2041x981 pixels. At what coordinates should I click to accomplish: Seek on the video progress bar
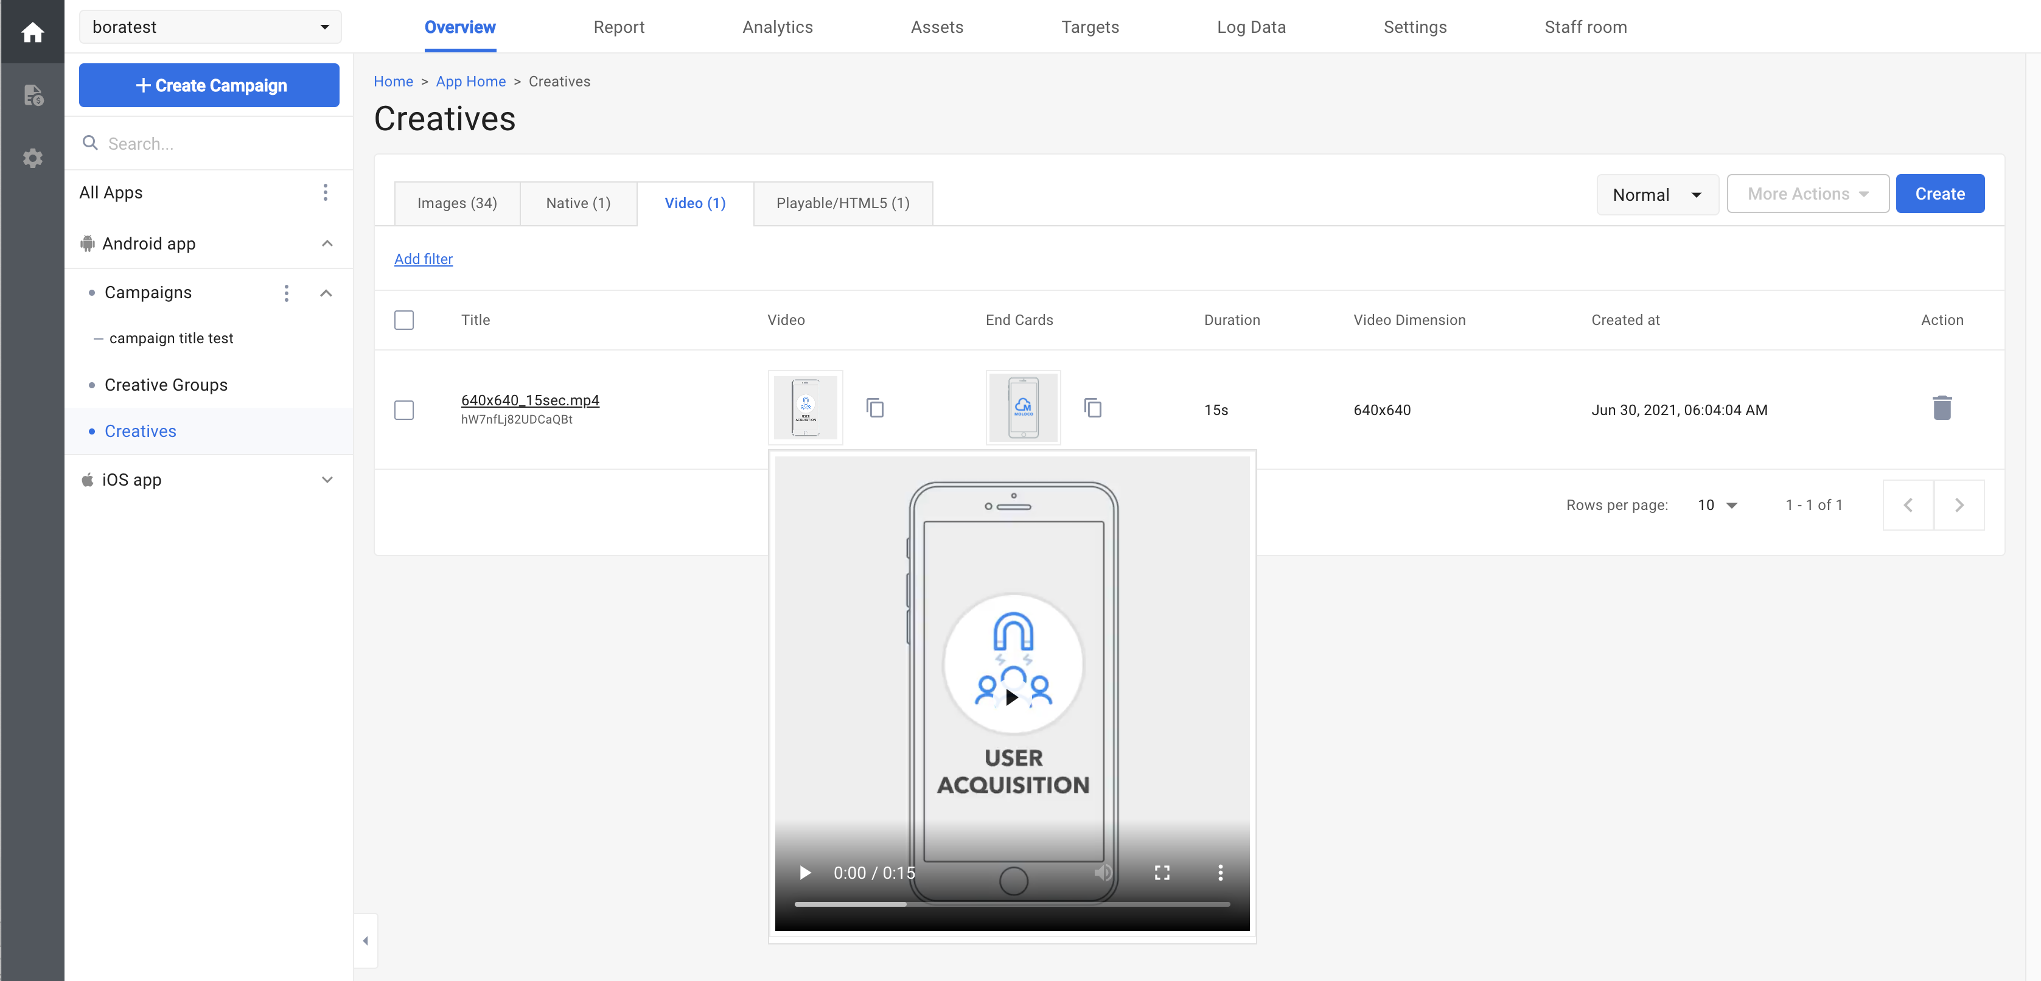[x=1012, y=903]
